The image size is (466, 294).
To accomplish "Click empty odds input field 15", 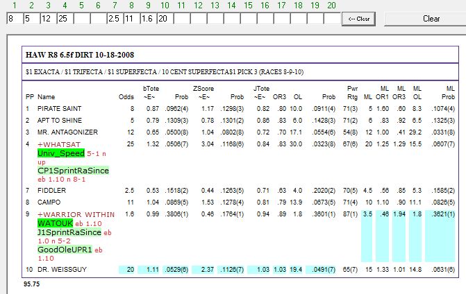I will click(249, 19).
